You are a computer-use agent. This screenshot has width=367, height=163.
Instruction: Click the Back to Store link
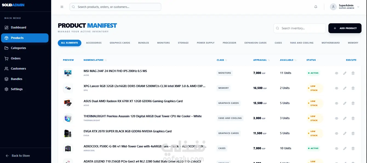pyautogui.click(x=18, y=156)
